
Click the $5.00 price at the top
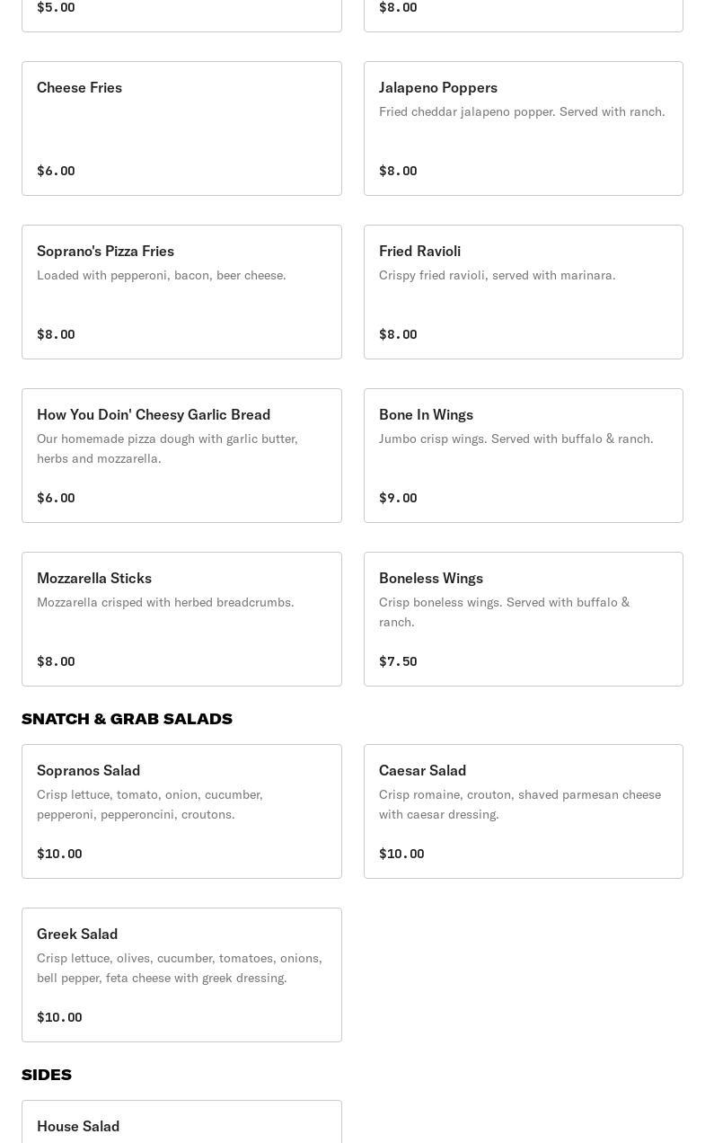(56, 7)
